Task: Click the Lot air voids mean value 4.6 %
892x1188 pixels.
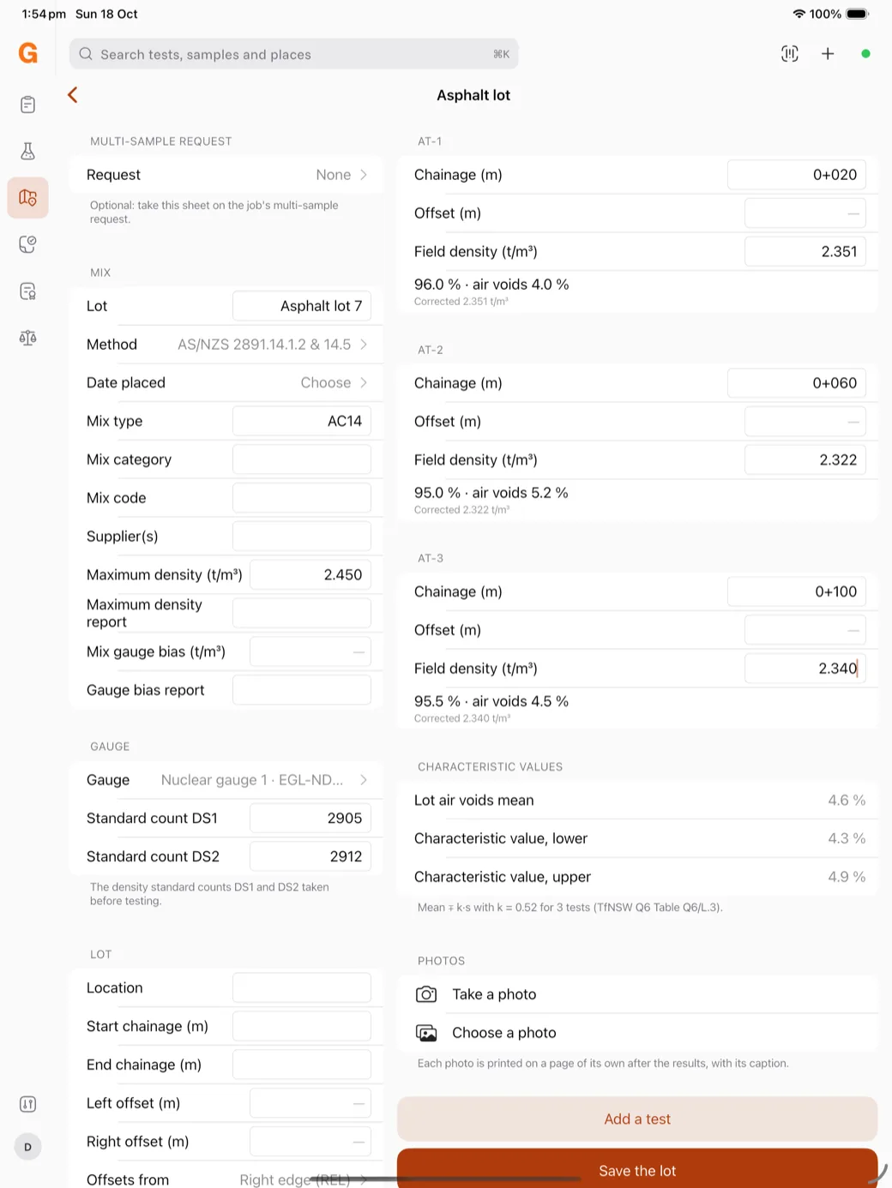Action: 847,801
